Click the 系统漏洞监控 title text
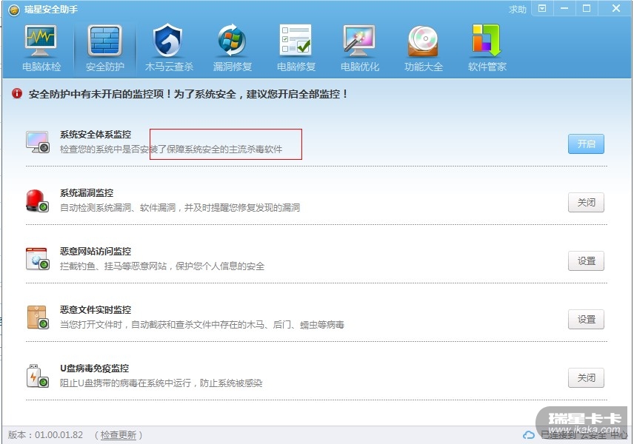Screen dimensions: 634x444 [x=87, y=193]
